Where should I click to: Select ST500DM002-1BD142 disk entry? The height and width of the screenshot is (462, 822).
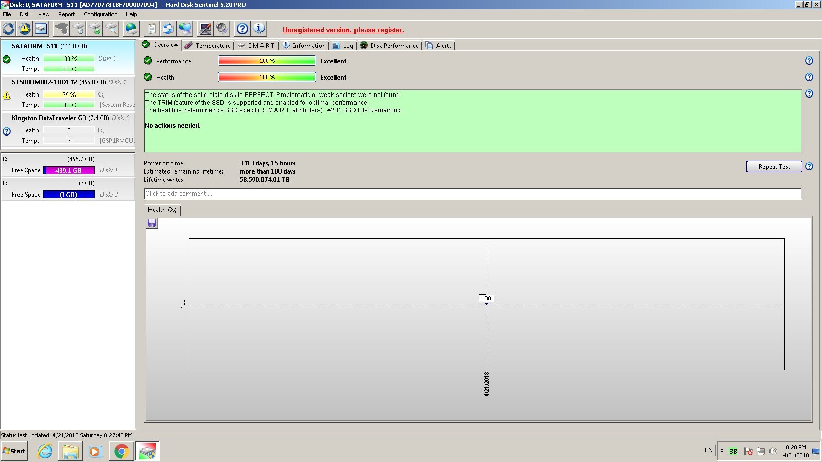click(68, 93)
